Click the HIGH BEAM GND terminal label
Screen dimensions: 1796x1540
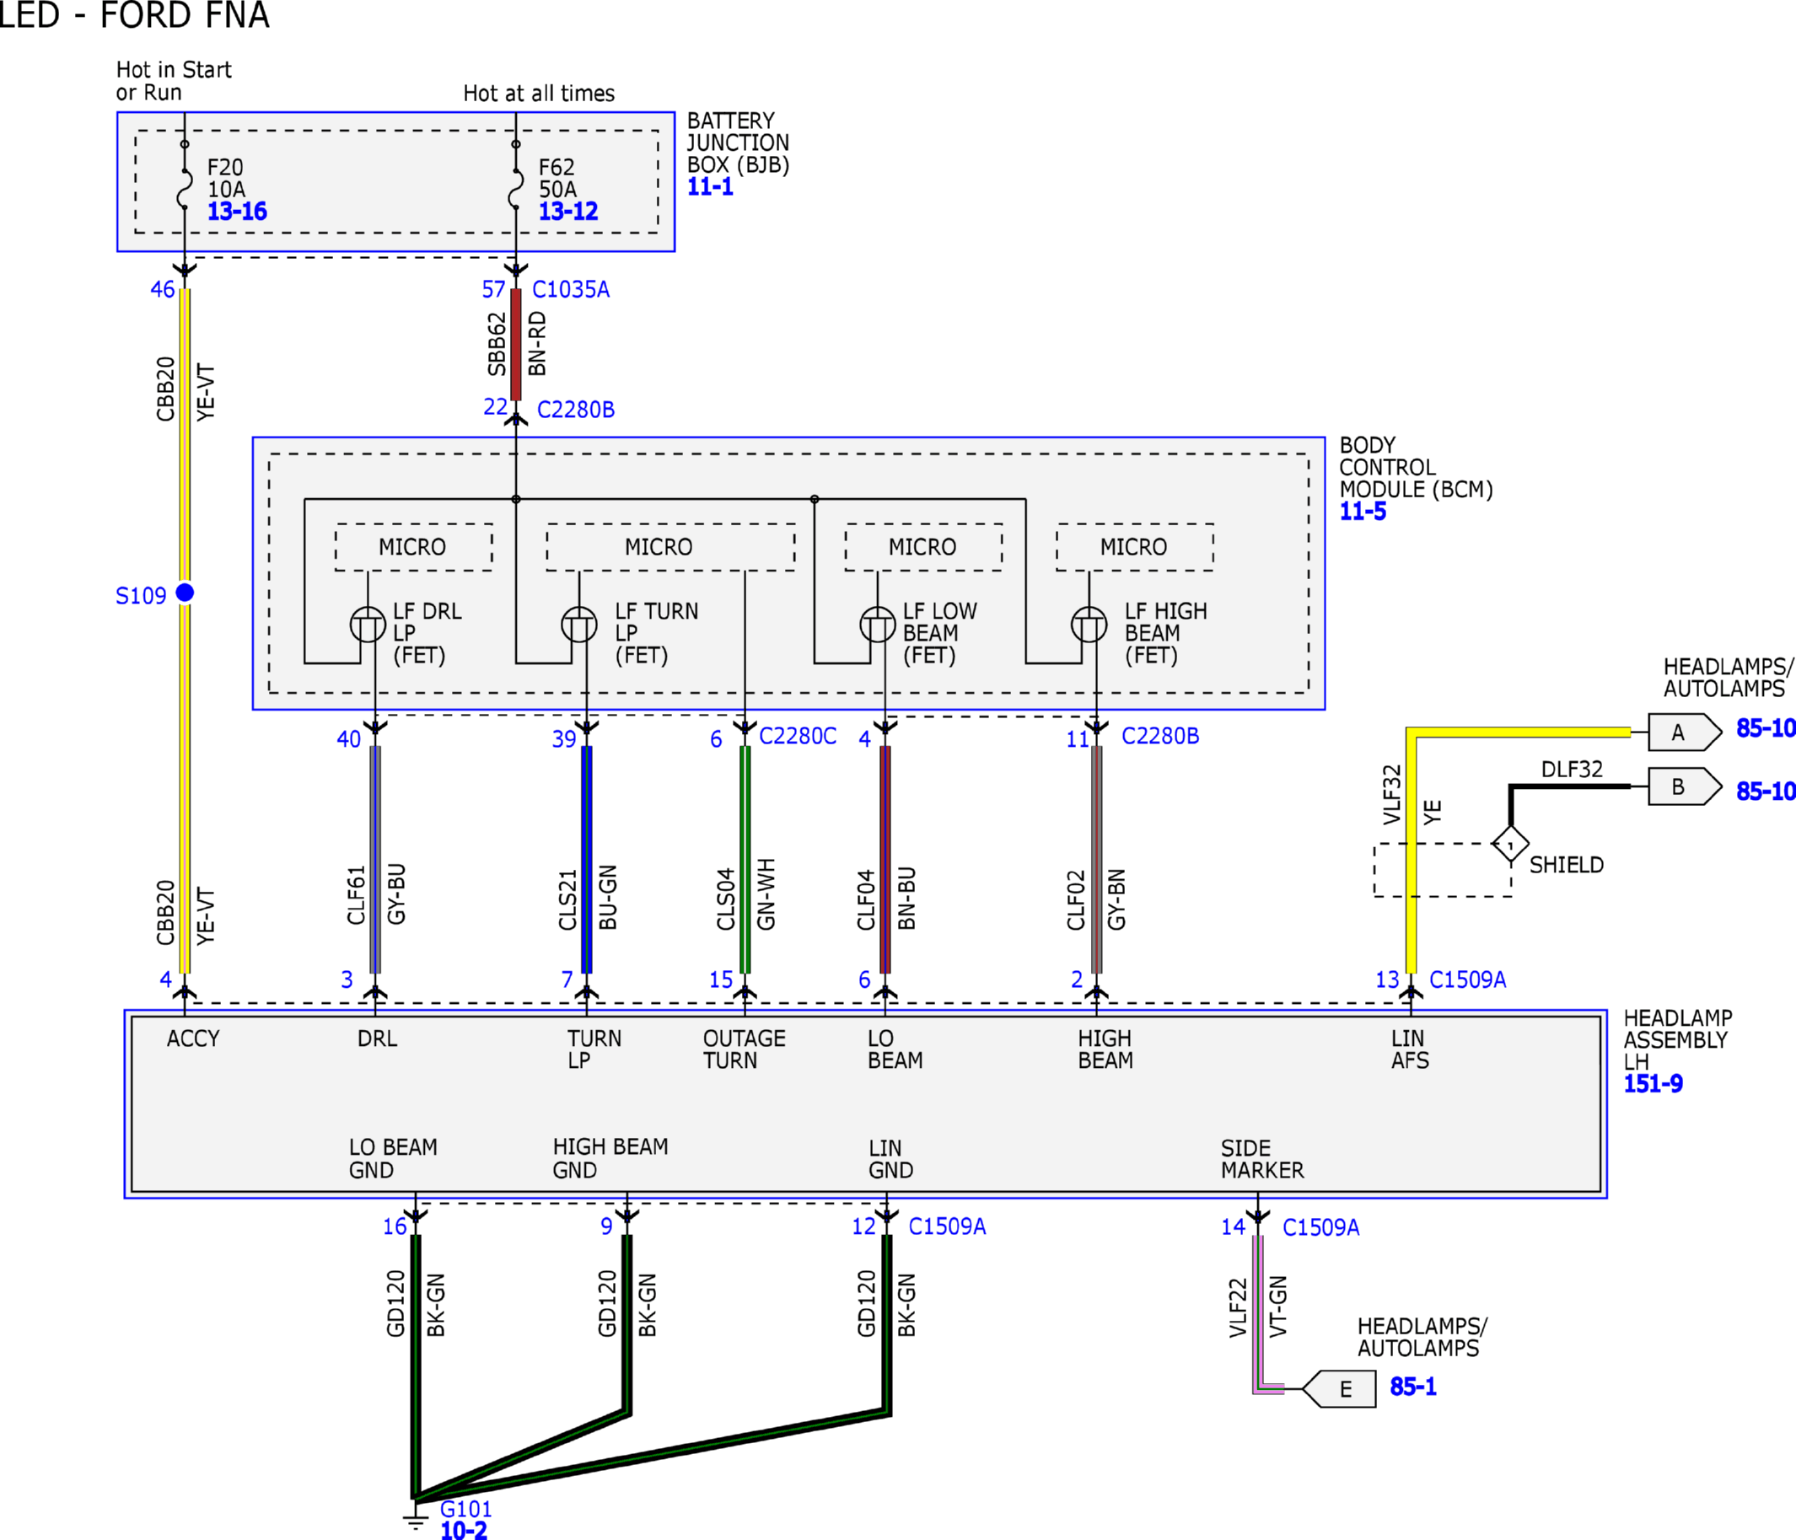coord(610,1159)
